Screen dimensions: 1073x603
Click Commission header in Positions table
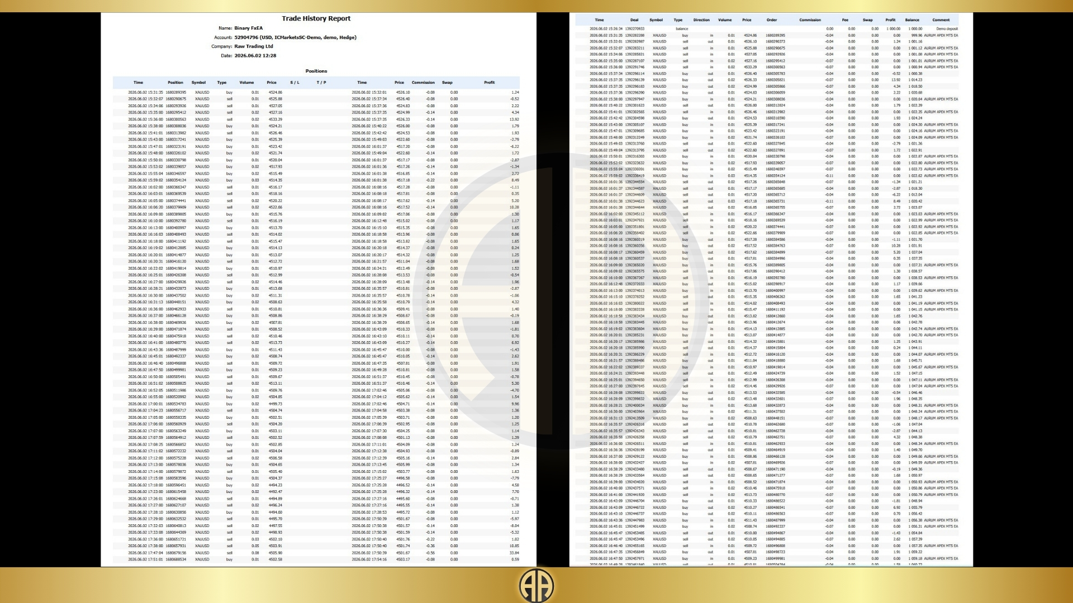tap(423, 83)
